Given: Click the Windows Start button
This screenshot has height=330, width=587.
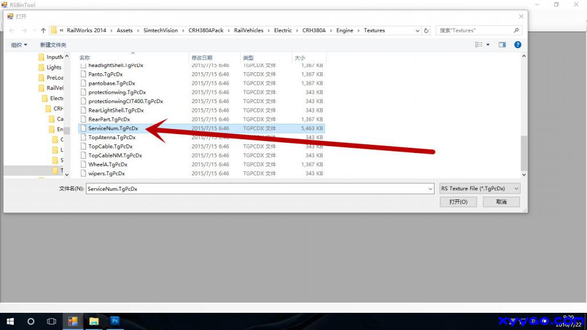Looking at the screenshot, I should click(x=10, y=321).
